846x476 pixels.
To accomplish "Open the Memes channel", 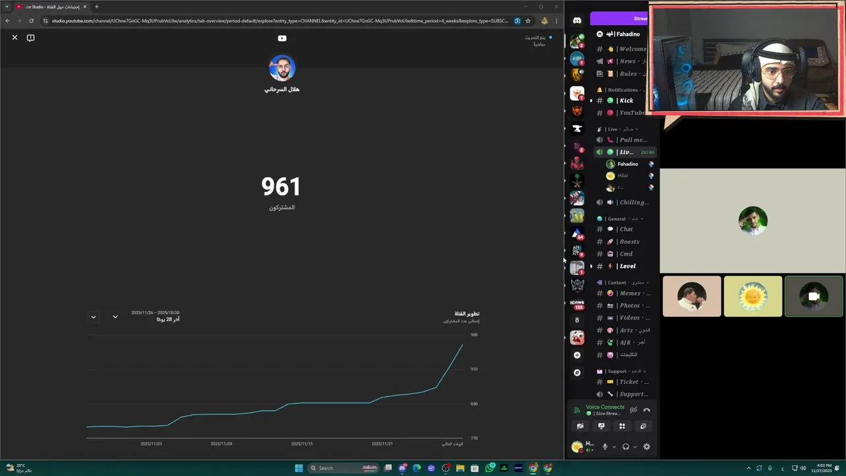I will coord(625,294).
